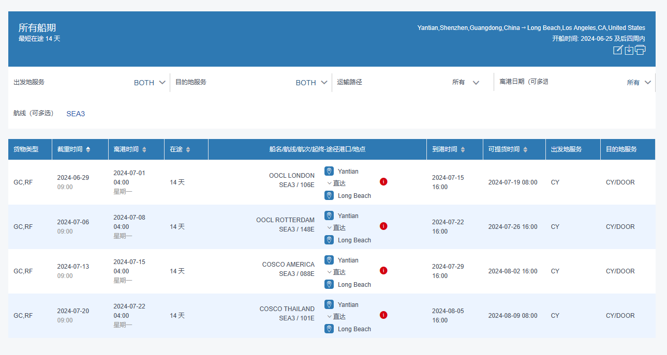Sort table by 到港时间 column

coord(463,149)
